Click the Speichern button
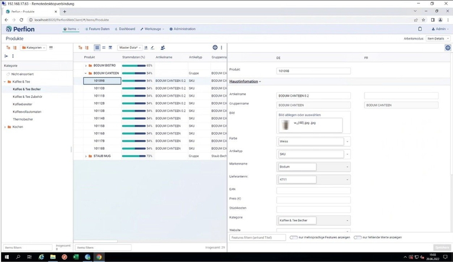 (442, 247)
